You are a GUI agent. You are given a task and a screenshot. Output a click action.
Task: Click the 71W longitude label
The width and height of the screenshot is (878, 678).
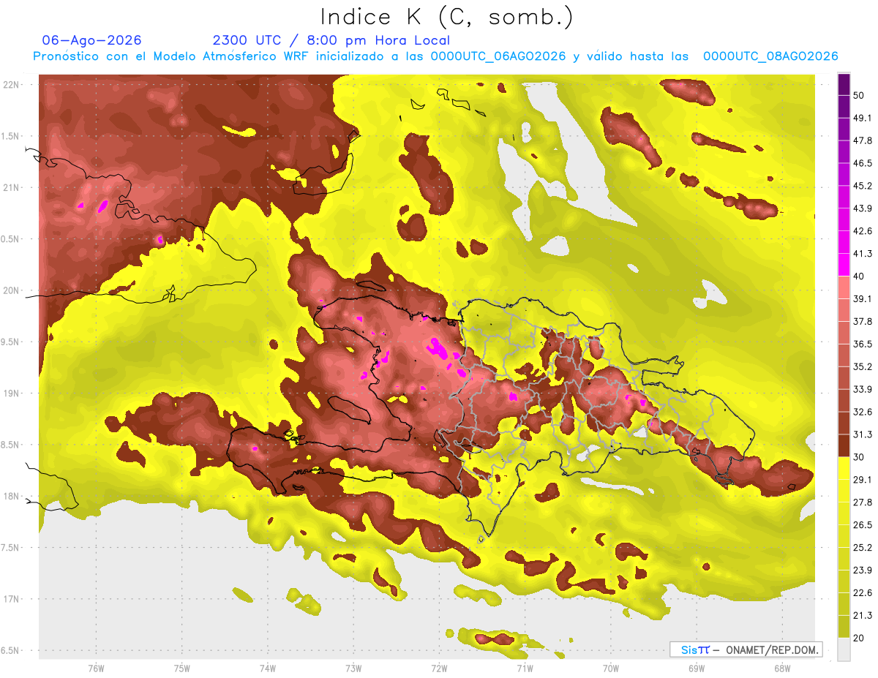pos(525,668)
